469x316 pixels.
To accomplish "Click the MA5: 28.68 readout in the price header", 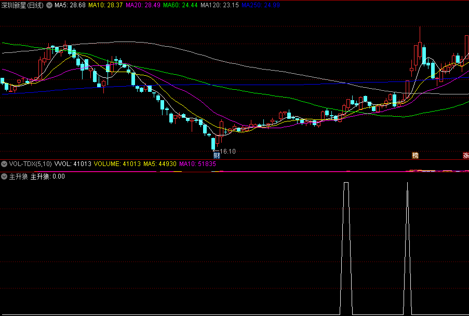I will pos(70,5).
